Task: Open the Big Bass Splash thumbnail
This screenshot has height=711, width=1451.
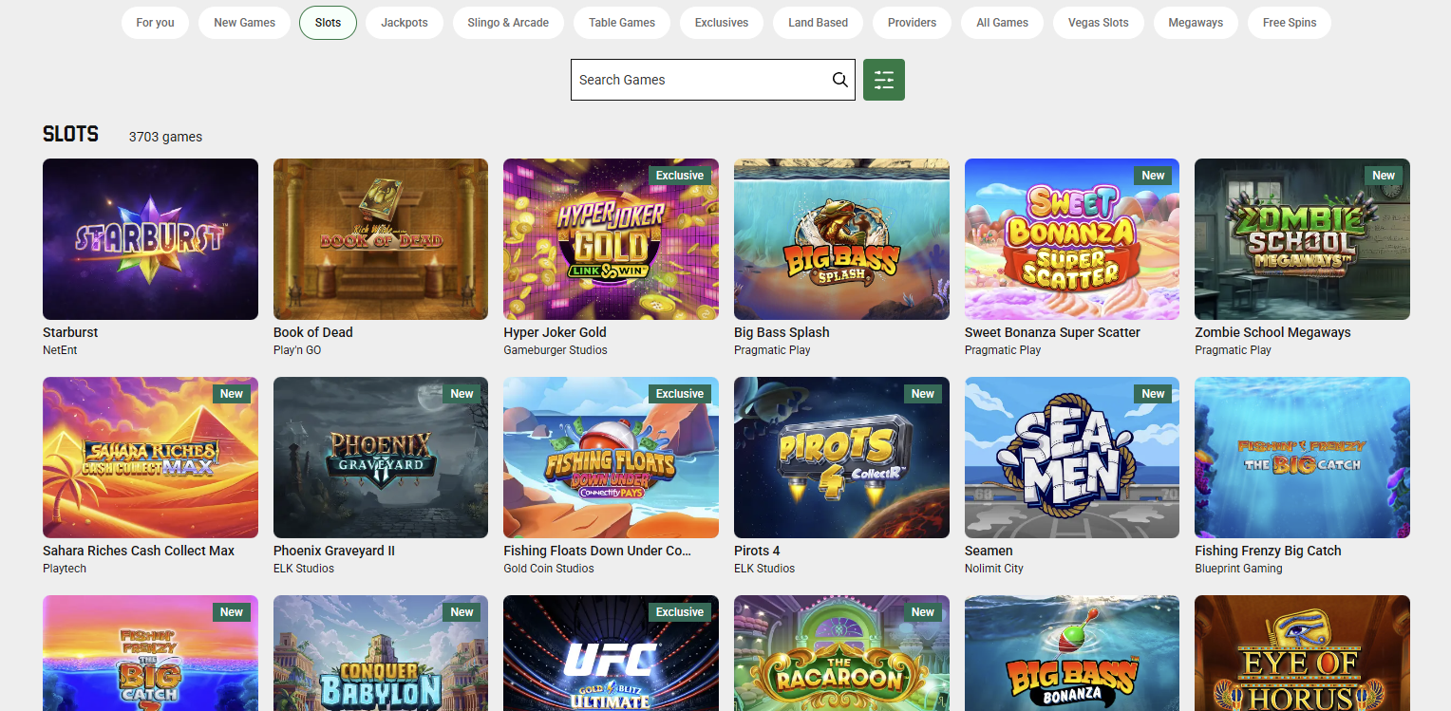Action: click(841, 239)
